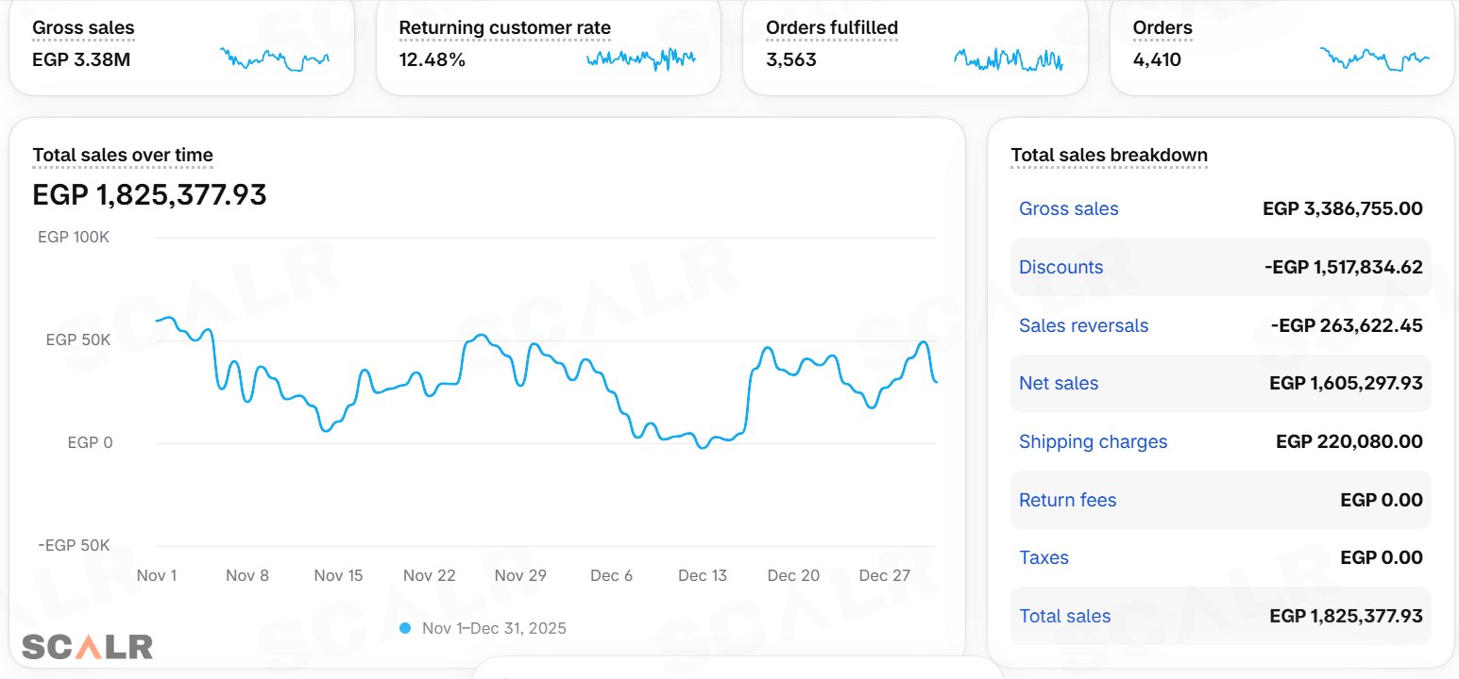Click the Orders fulfilled sparkline

tap(1008, 59)
